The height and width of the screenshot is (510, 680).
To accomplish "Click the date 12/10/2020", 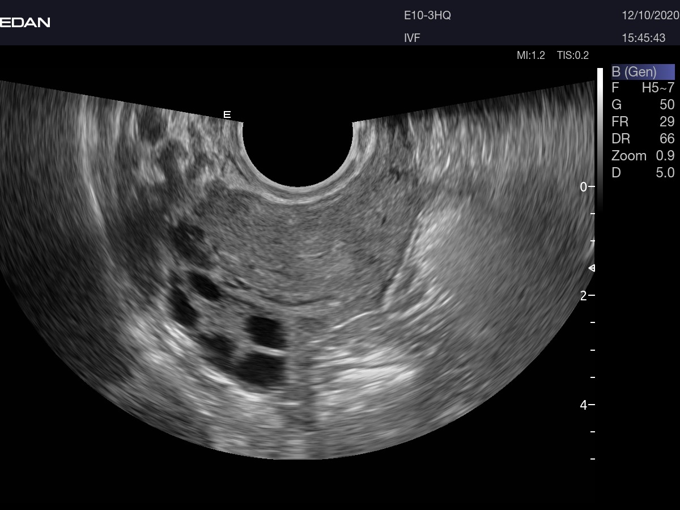I will click(x=650, y=16).
